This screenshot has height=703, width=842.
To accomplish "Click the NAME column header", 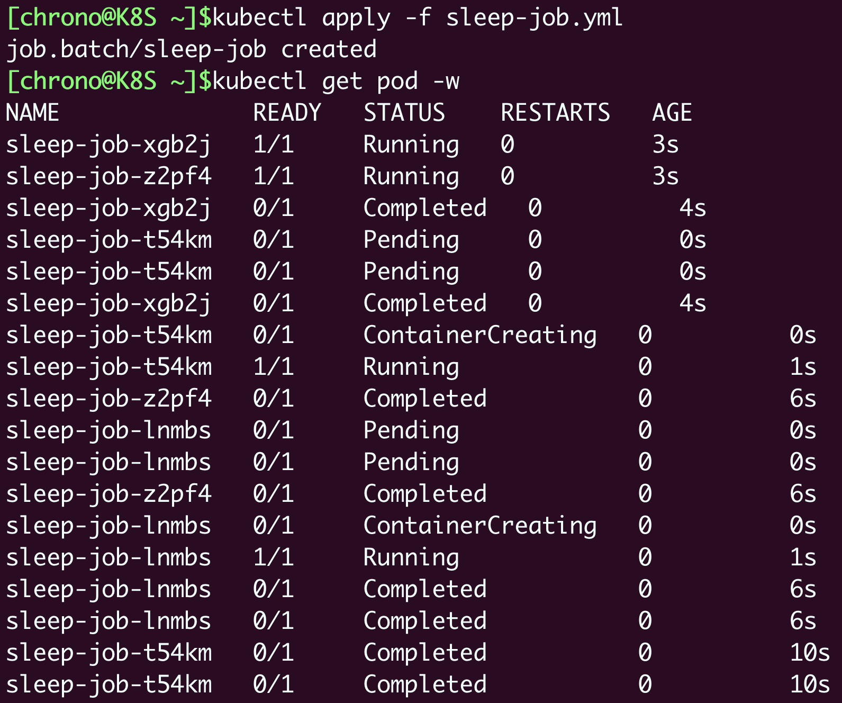I will 32,113.
